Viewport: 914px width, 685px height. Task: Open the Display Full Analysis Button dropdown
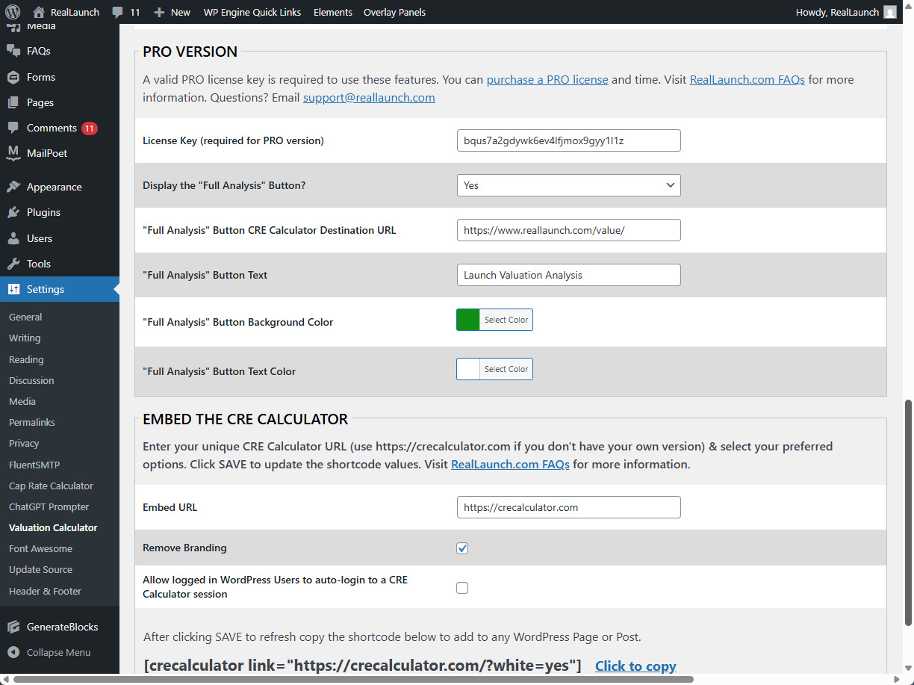[x=568, y=185]
